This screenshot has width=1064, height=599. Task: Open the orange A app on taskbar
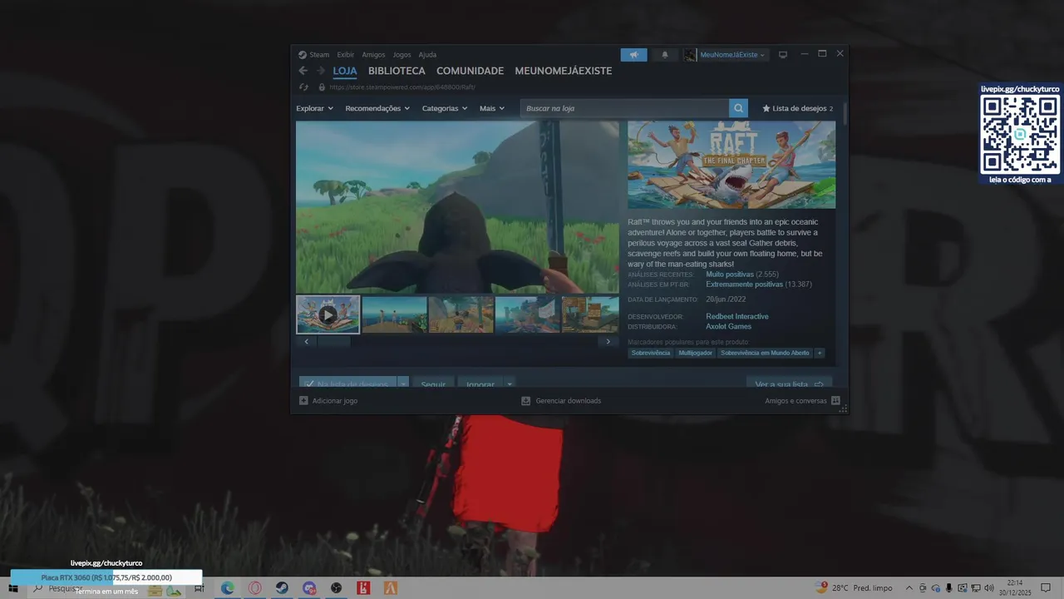[391, 588]
